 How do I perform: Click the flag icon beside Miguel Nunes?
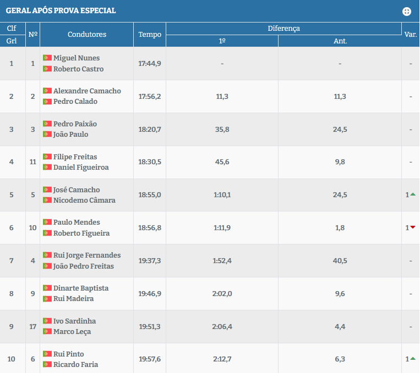coord(47,58)
